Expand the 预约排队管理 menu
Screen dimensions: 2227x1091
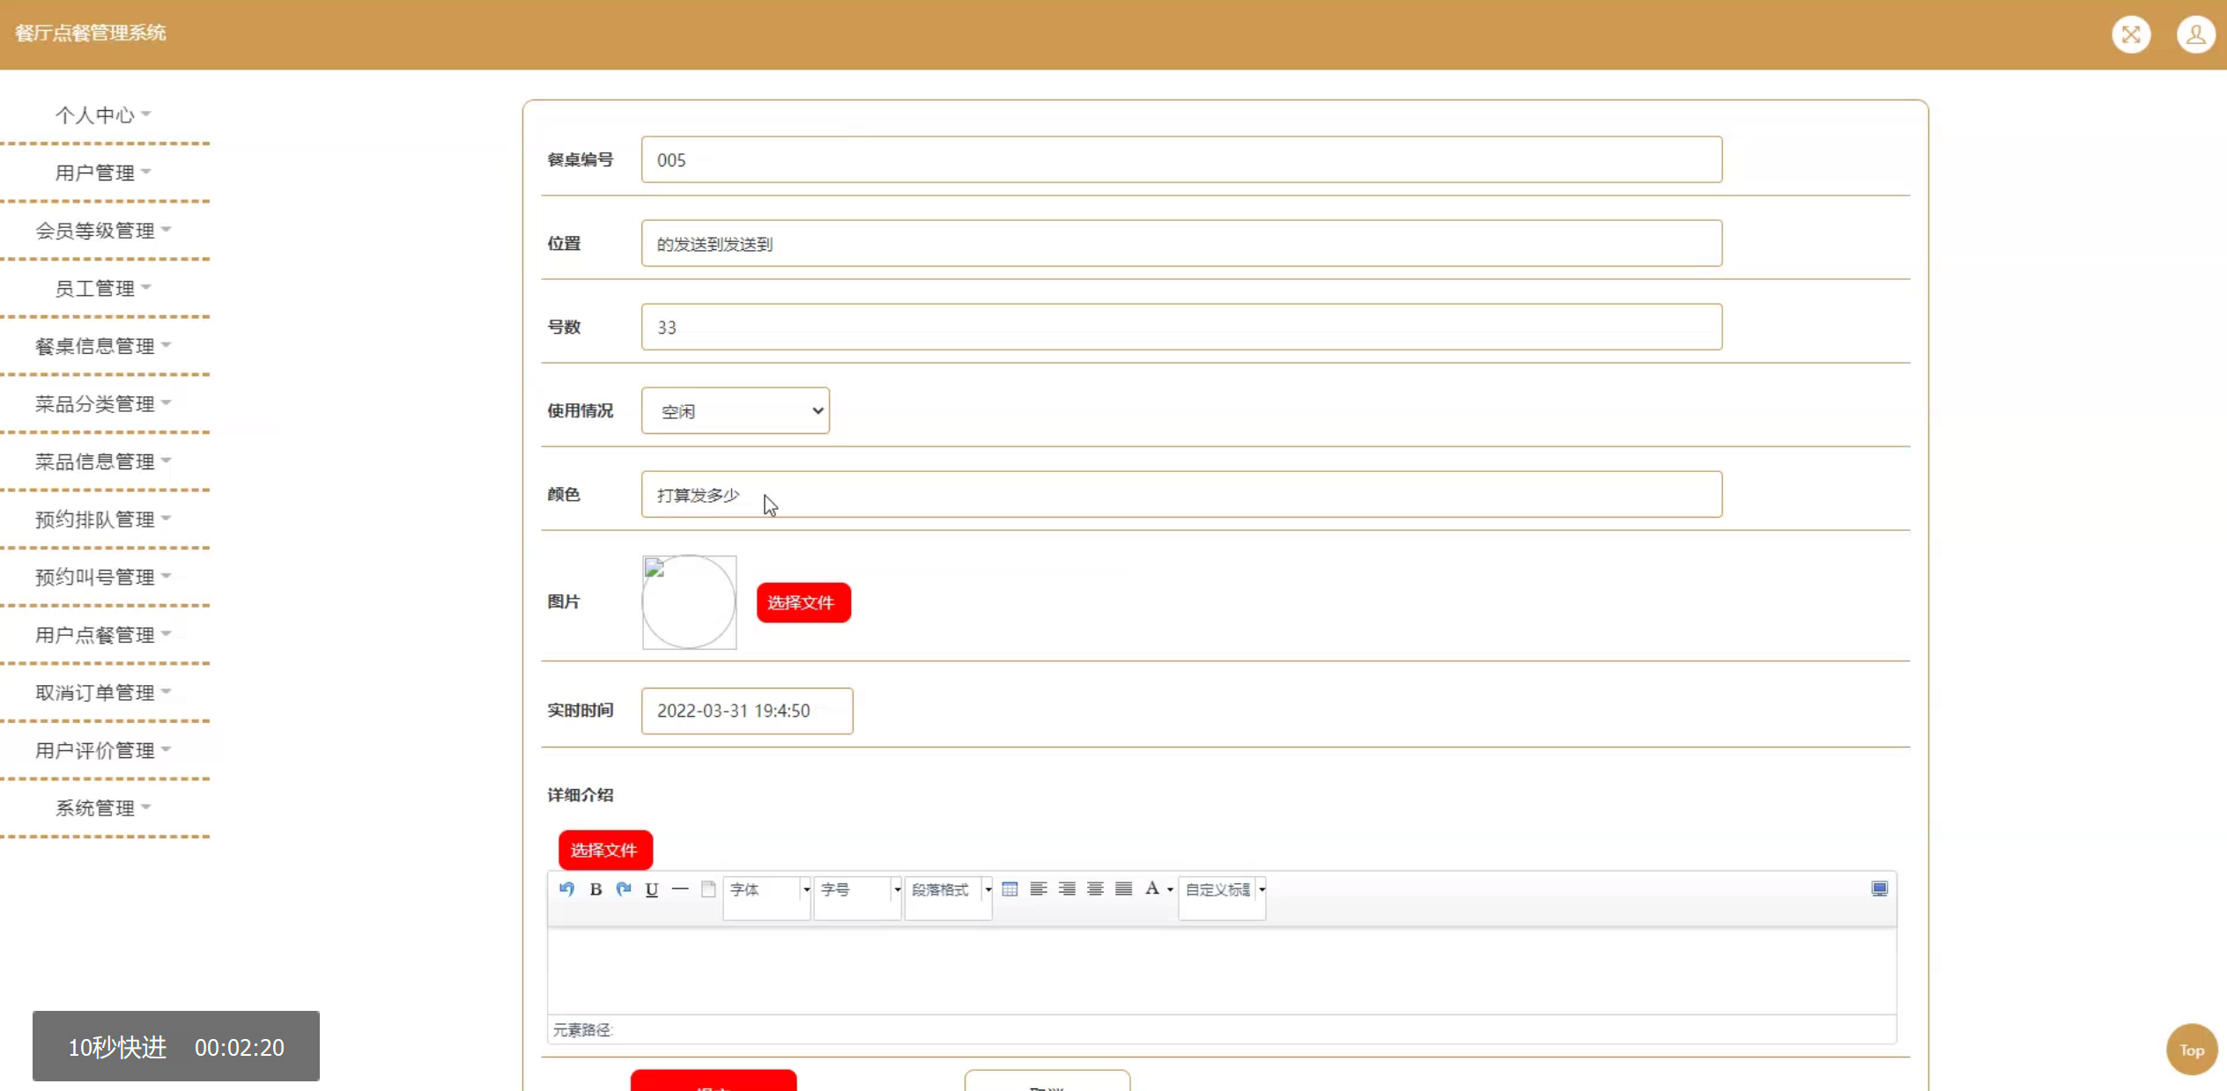click(x=103, y=520)
